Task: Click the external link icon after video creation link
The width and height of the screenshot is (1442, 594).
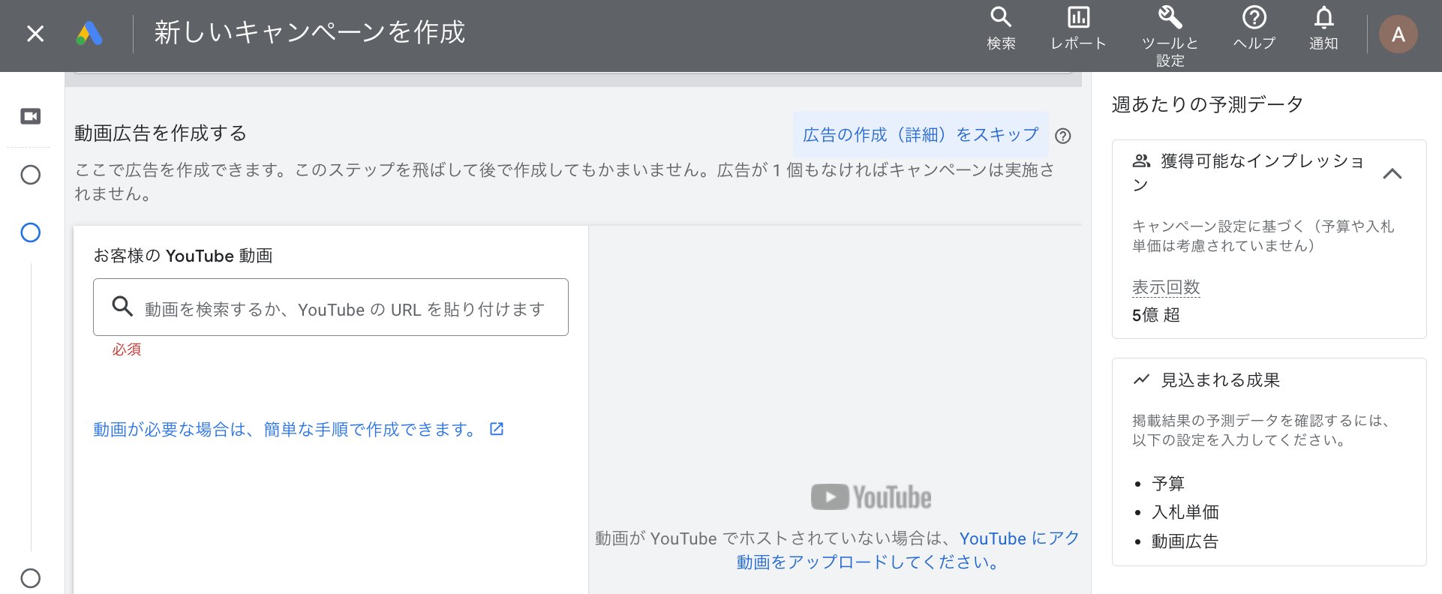Action: pos(497,429)
